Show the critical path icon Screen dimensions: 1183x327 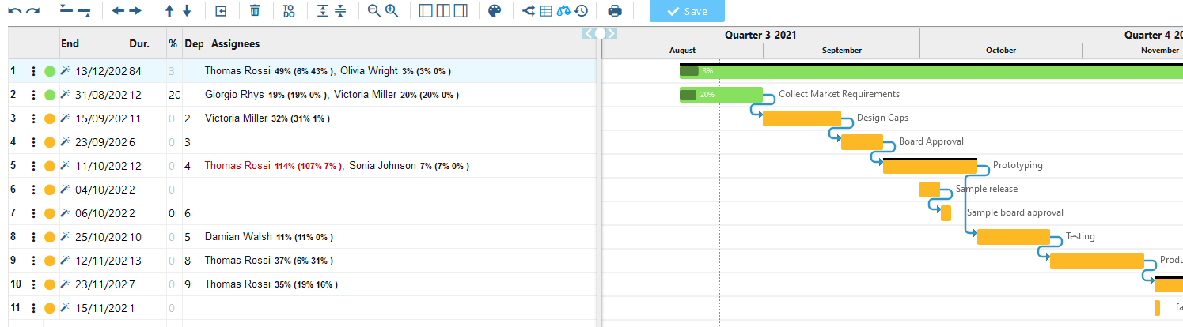[x=529, y=11]
